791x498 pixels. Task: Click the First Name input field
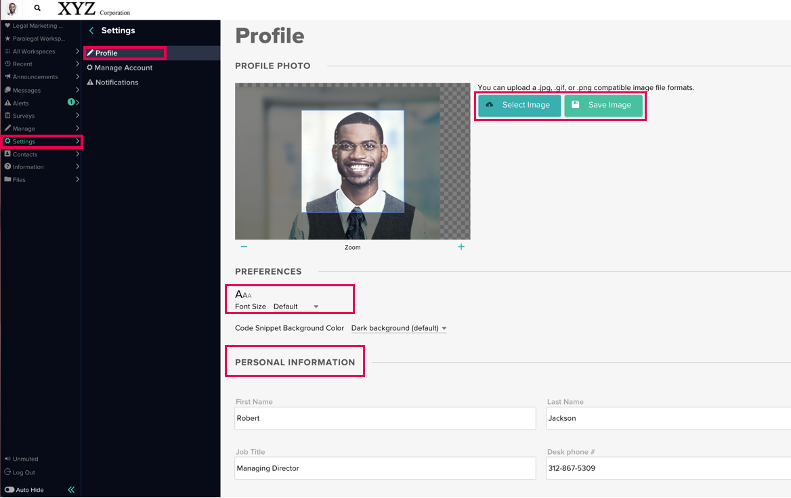click(x=385, y=418)
